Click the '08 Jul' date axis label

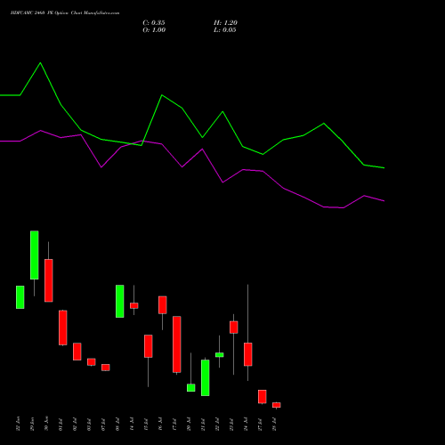click(117, 425)
